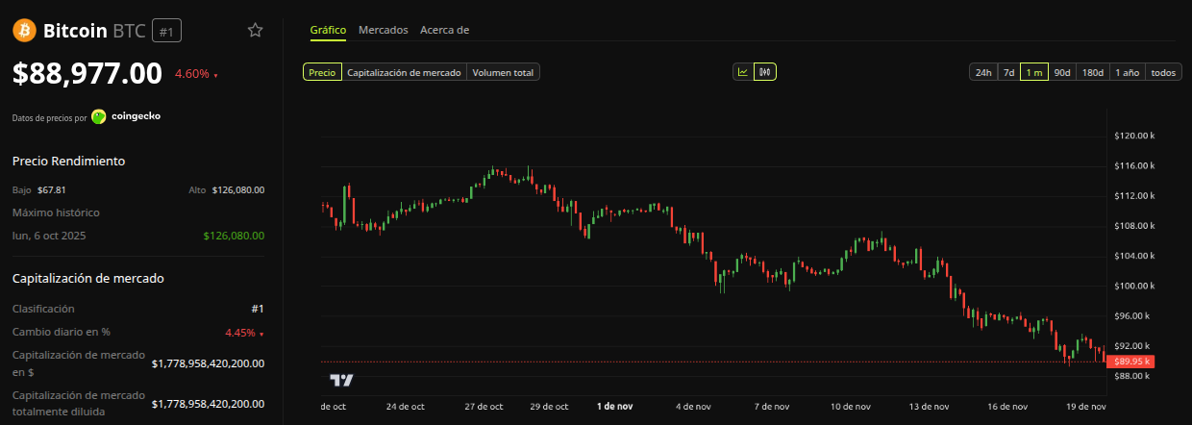Select the Precio chart option
This screenshot has width=1192, height=425.
coord(322,72)
